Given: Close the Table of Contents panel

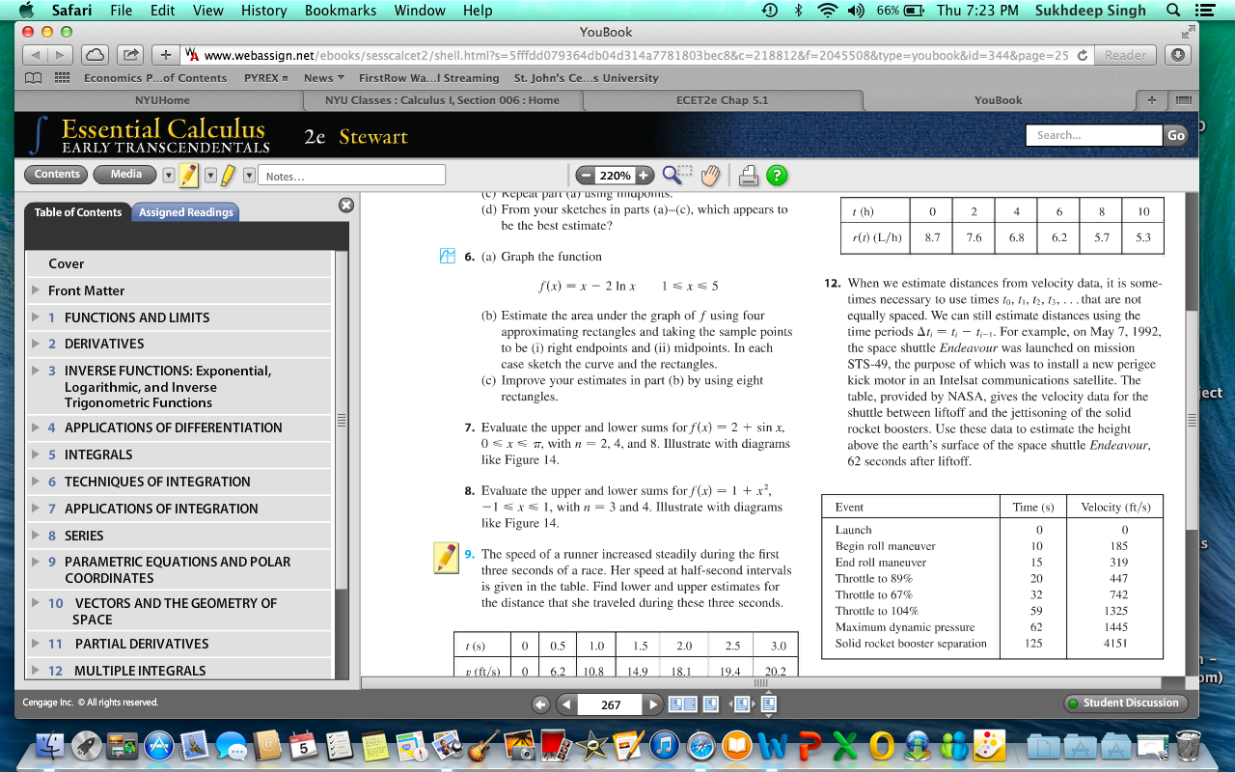Looking at the screenshot, I should coord(346,206).
